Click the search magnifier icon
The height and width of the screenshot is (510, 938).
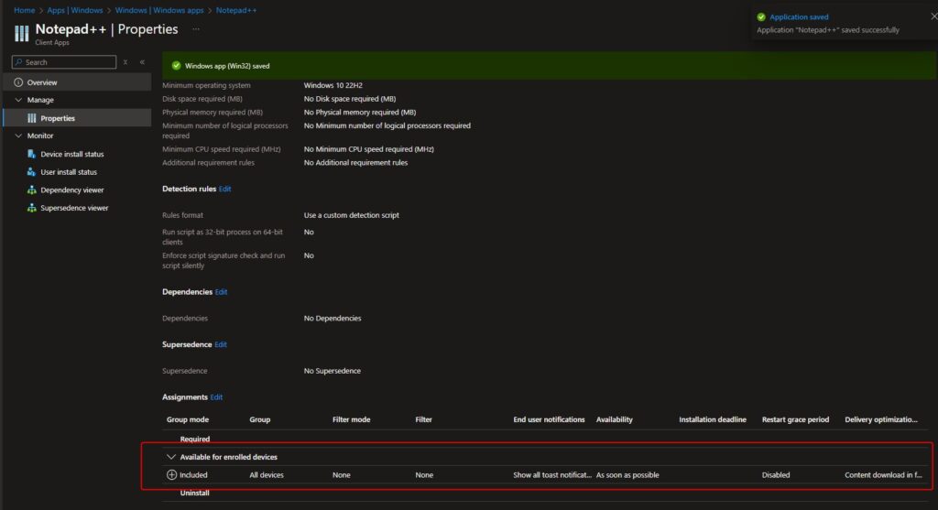(18, 62)
